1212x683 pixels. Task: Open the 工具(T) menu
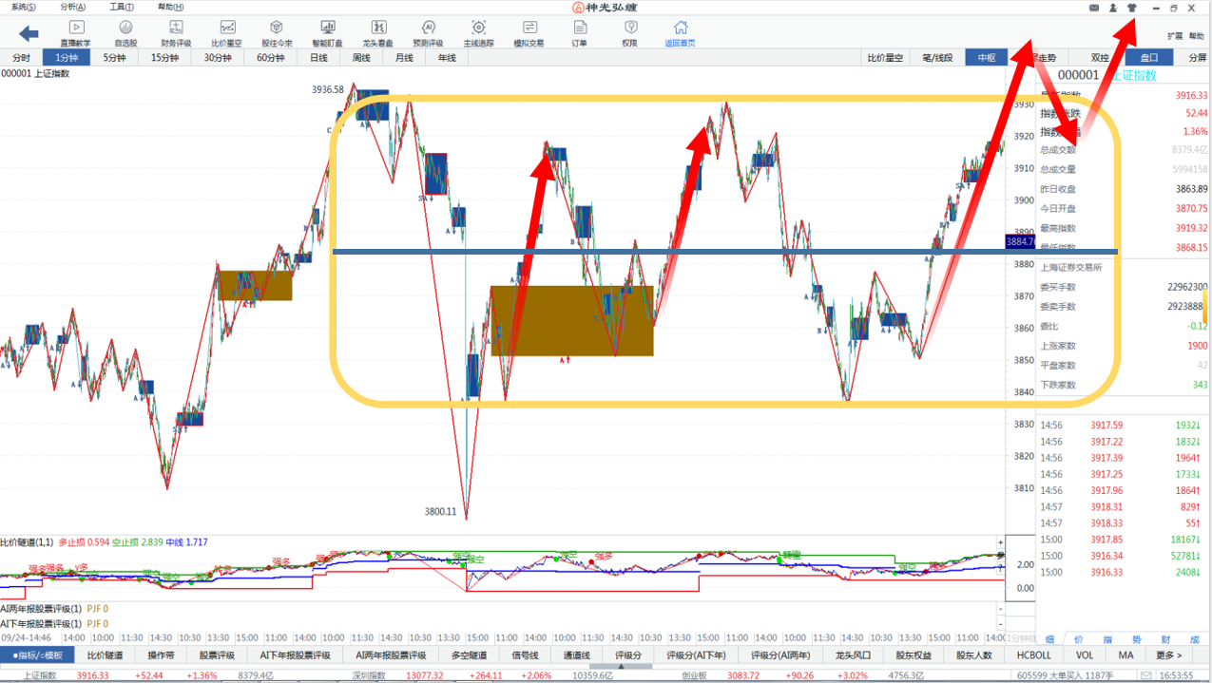(122, 7)
